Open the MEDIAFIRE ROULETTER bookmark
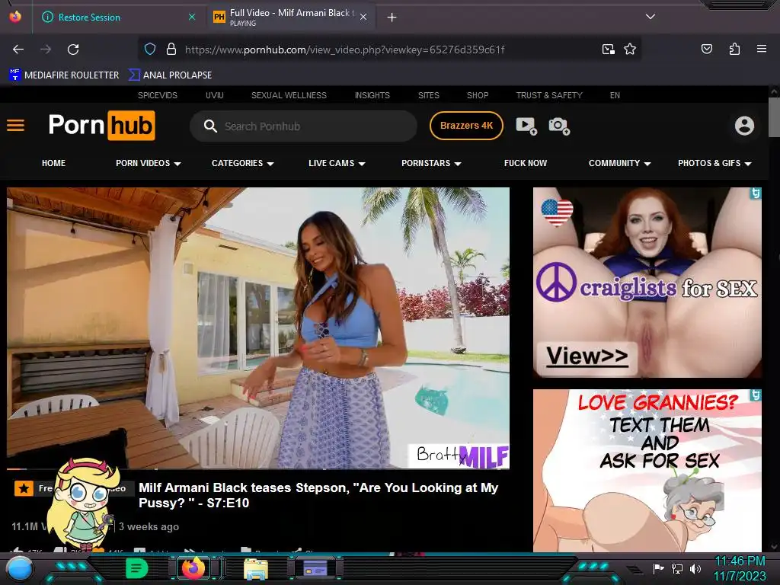The height and width of the screenshot is (585, 780). coord(64,75)
